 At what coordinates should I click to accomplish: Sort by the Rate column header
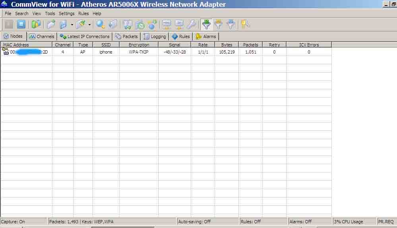click(203, 45)
